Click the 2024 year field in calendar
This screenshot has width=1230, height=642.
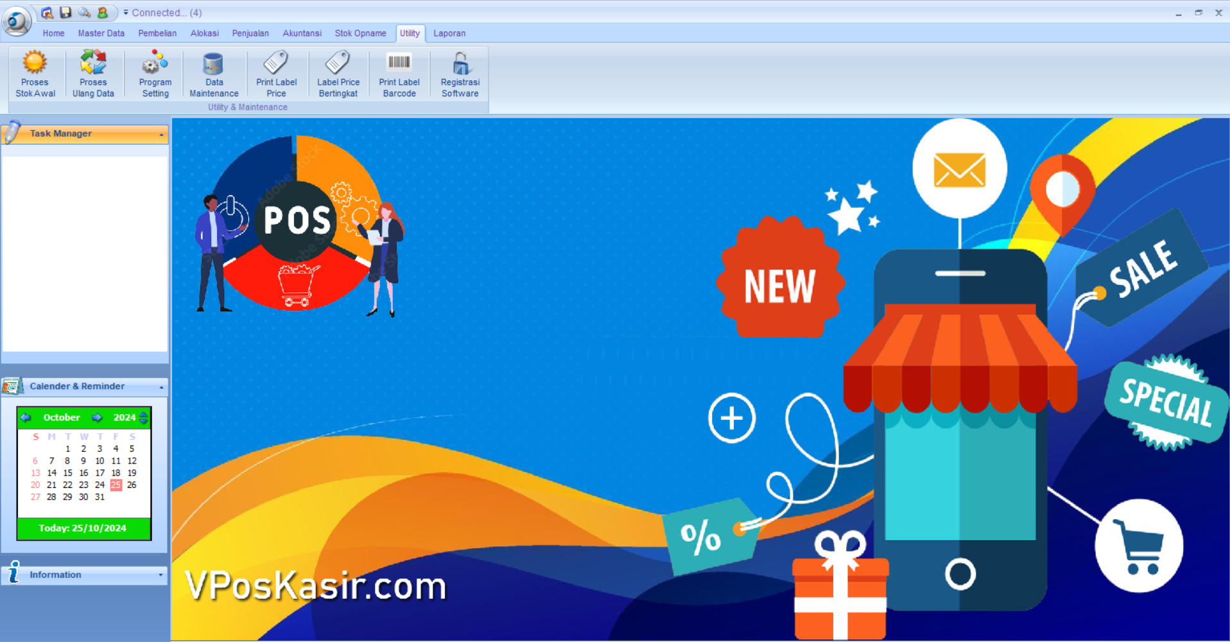[x=125, y=417]
